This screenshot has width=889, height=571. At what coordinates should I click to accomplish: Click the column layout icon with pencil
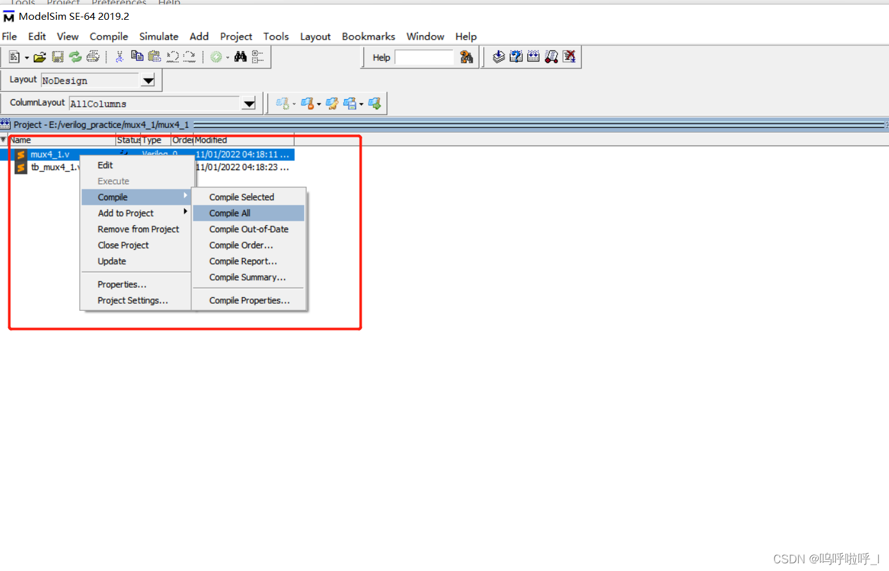[332, 103]
